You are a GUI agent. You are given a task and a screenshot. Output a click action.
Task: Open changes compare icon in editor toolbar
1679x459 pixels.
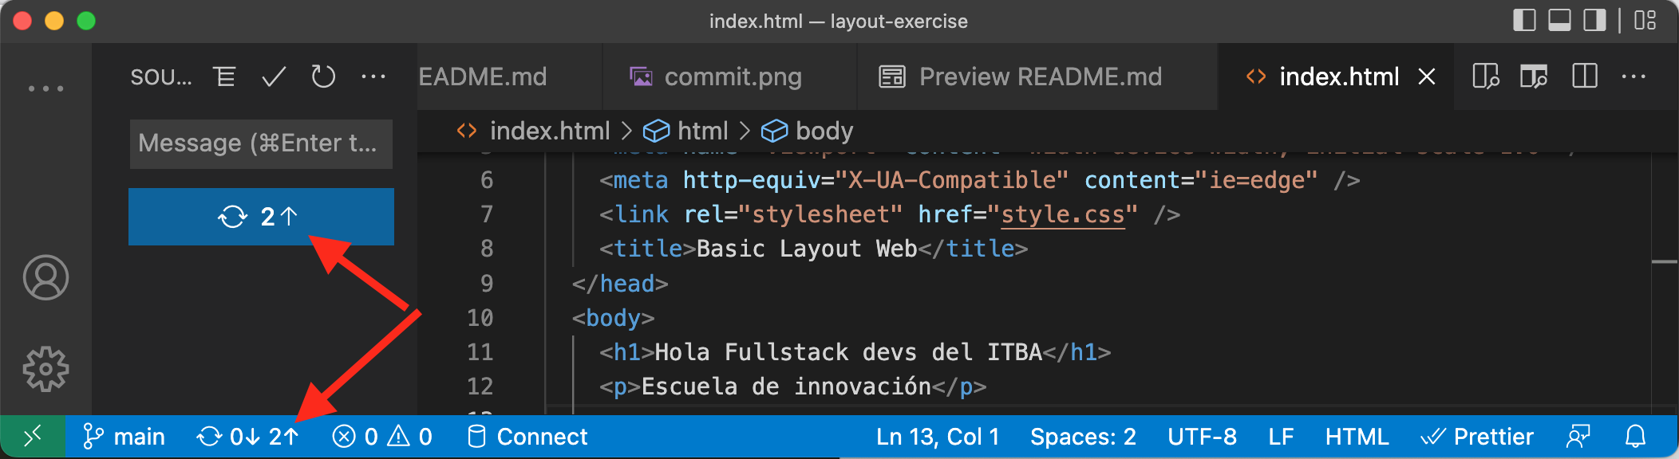tap(1485, 76)
